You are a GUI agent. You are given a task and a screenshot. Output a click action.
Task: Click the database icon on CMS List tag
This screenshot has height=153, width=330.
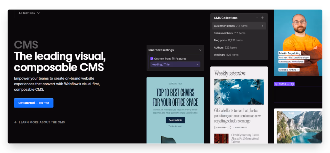[276, 84]
